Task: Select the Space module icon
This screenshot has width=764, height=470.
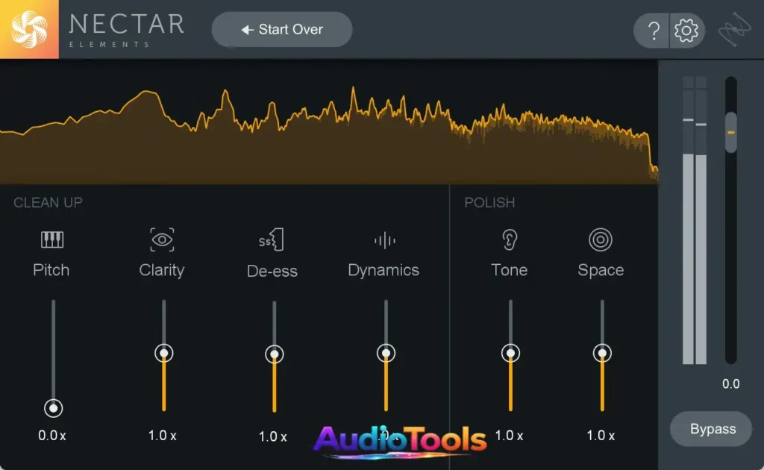Action: click(601, 239)
